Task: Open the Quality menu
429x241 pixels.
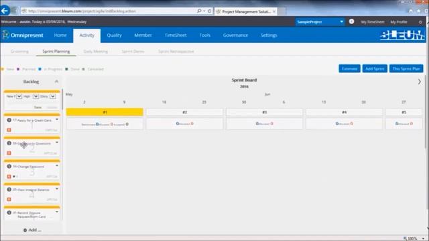Action: [115, 35]
